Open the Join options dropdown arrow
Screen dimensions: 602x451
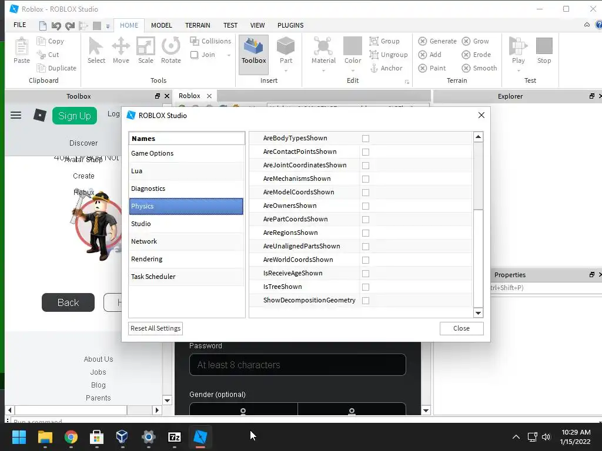click(229, 55)
